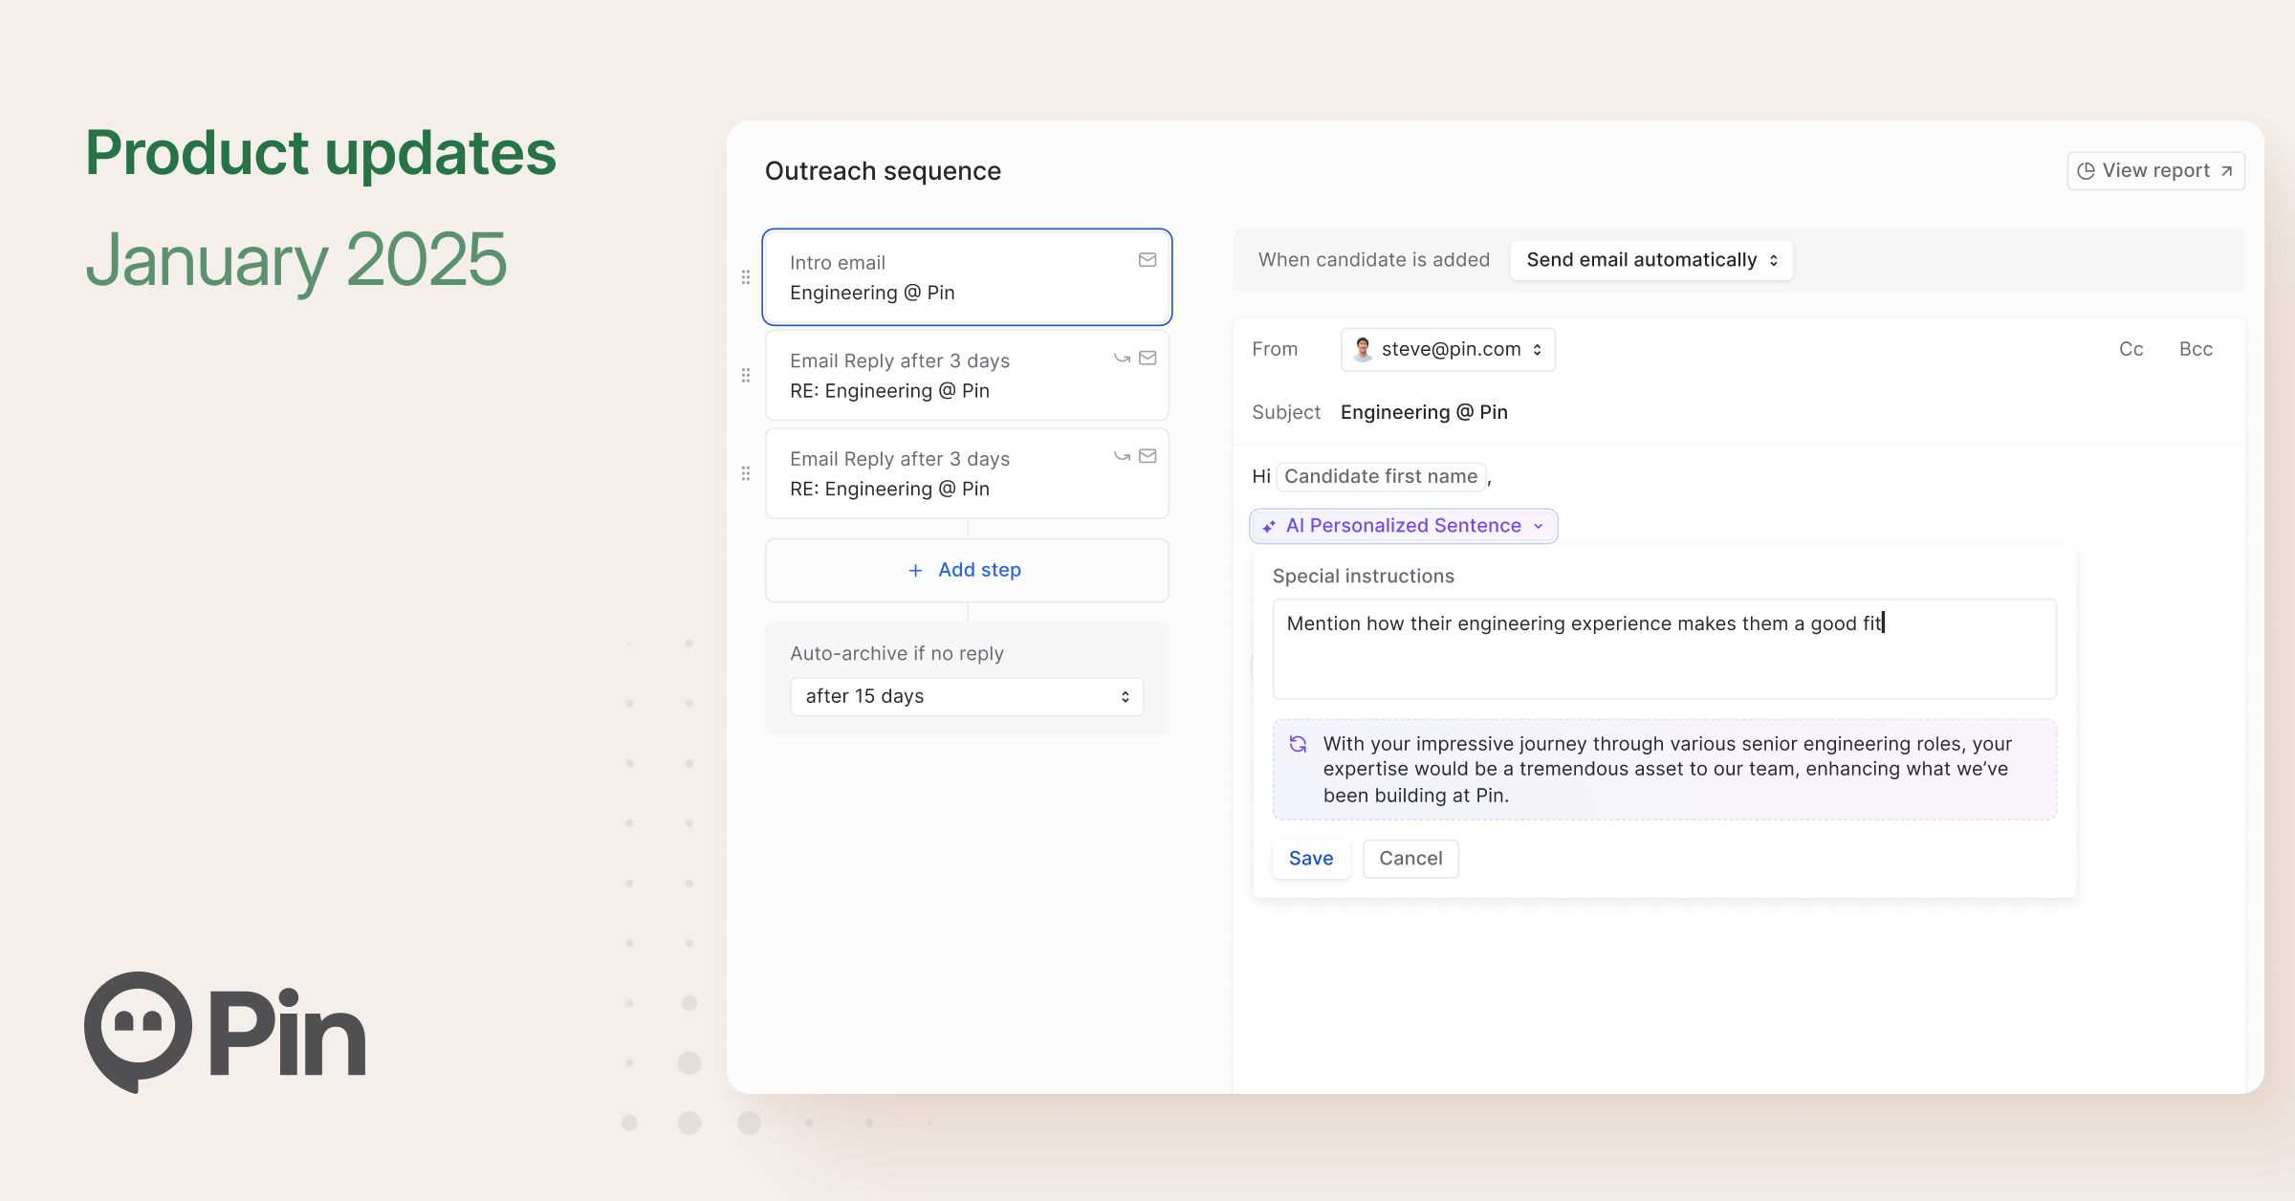
Task: Click Bcc to add hidden recipients
Action: click(2196, 349)
